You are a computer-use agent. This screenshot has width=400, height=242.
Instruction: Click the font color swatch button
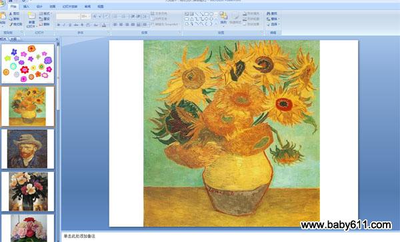tap(104, 25)
